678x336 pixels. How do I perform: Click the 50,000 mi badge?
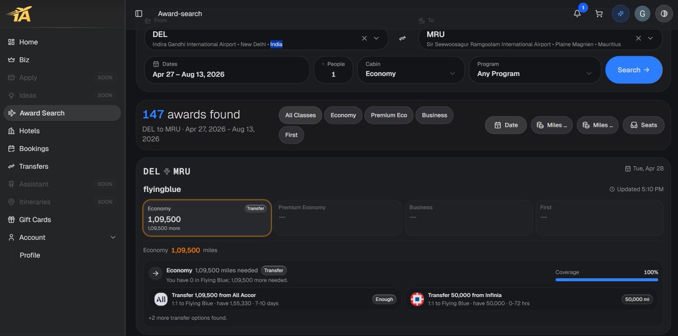click(x=637, y=299)
